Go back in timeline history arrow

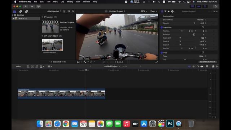90,66
